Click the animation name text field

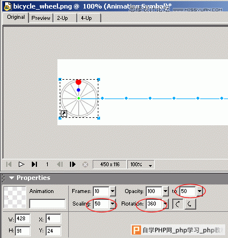pos(47,204)
